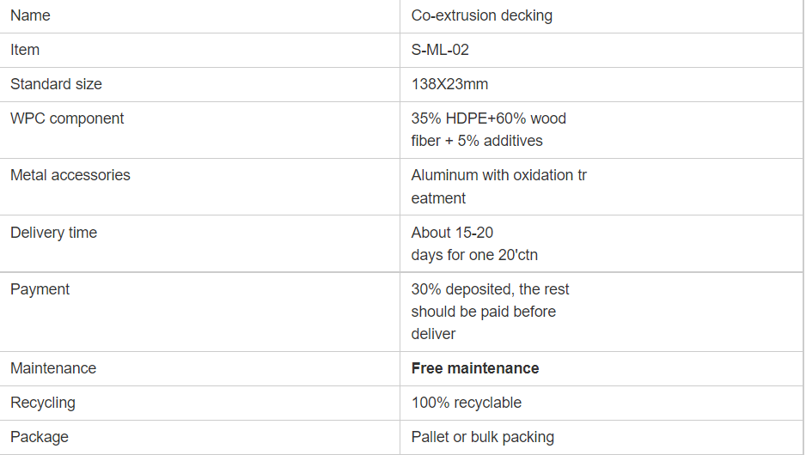
Task: Click the bold Free maintenance text
Action: coord(475,368)
